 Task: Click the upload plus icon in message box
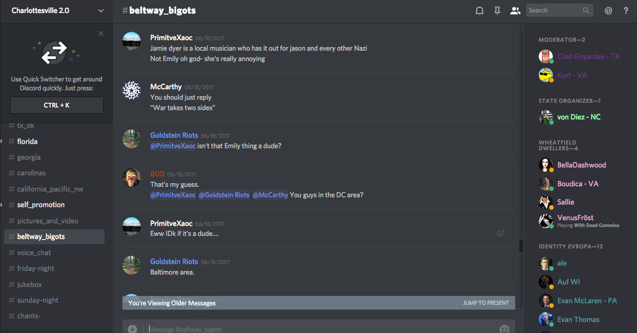[x=132, y=329]
